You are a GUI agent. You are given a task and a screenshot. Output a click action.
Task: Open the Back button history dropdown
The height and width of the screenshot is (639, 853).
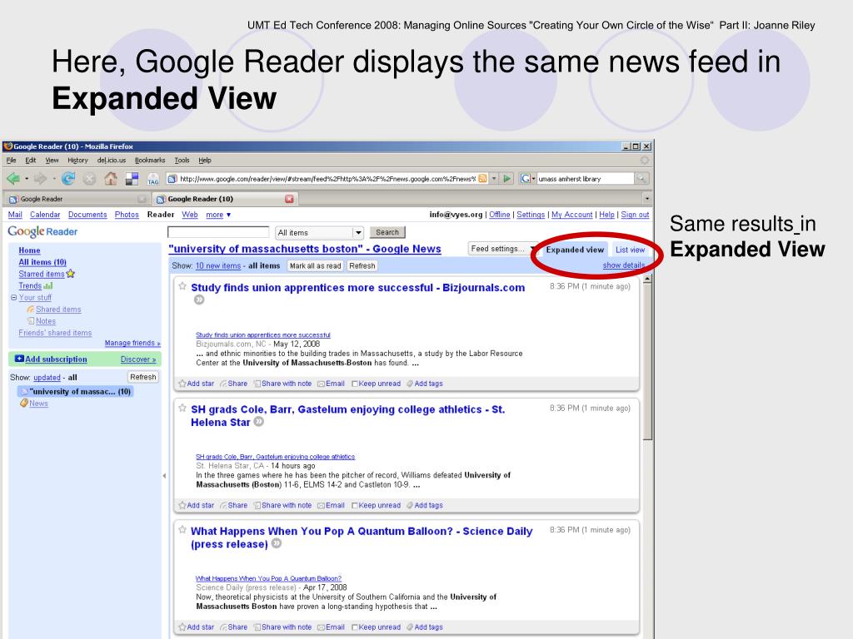tap(26, 178)
